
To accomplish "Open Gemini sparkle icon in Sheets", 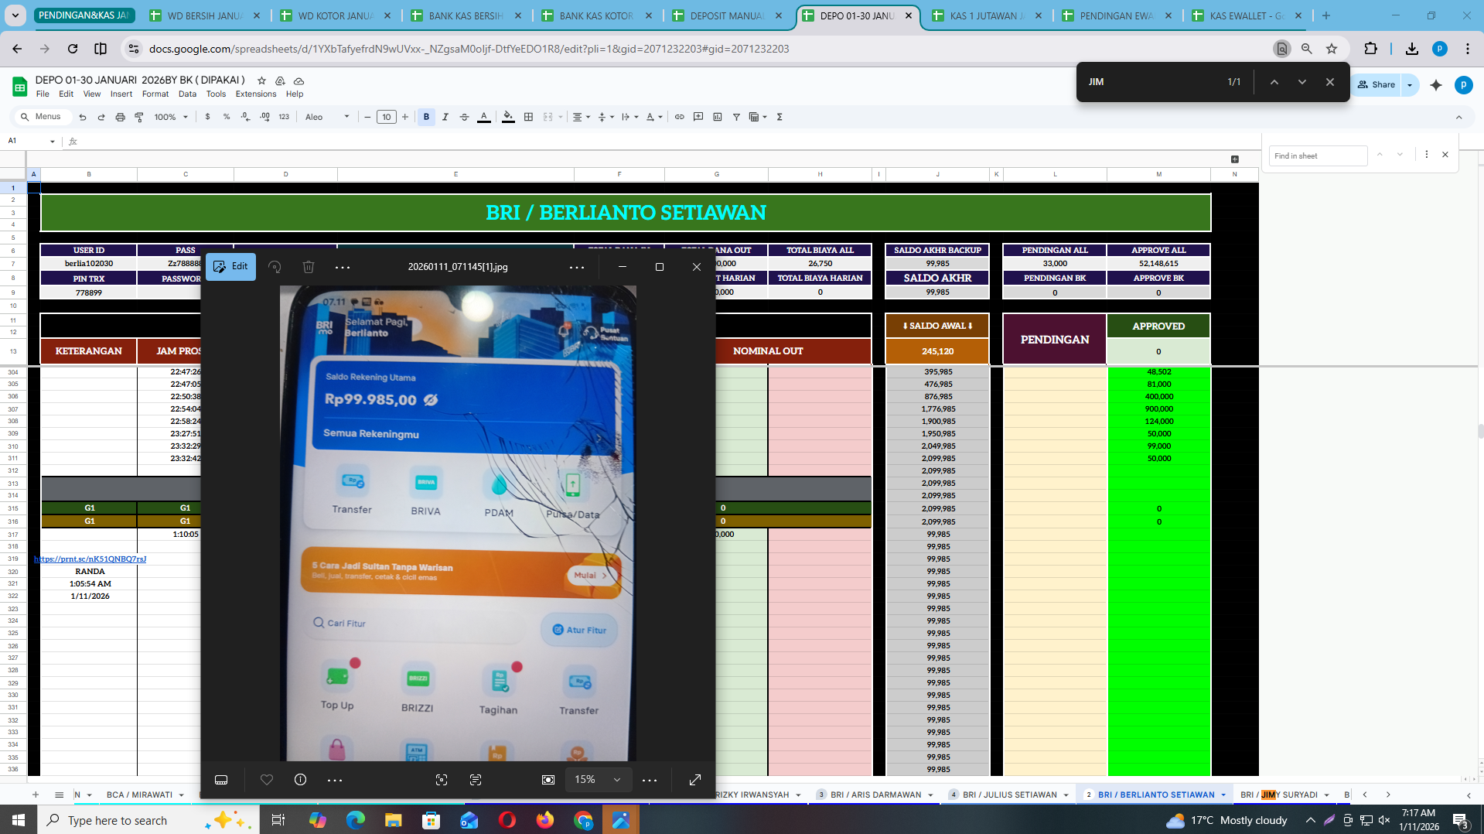I will click(x=1436, y=85).
